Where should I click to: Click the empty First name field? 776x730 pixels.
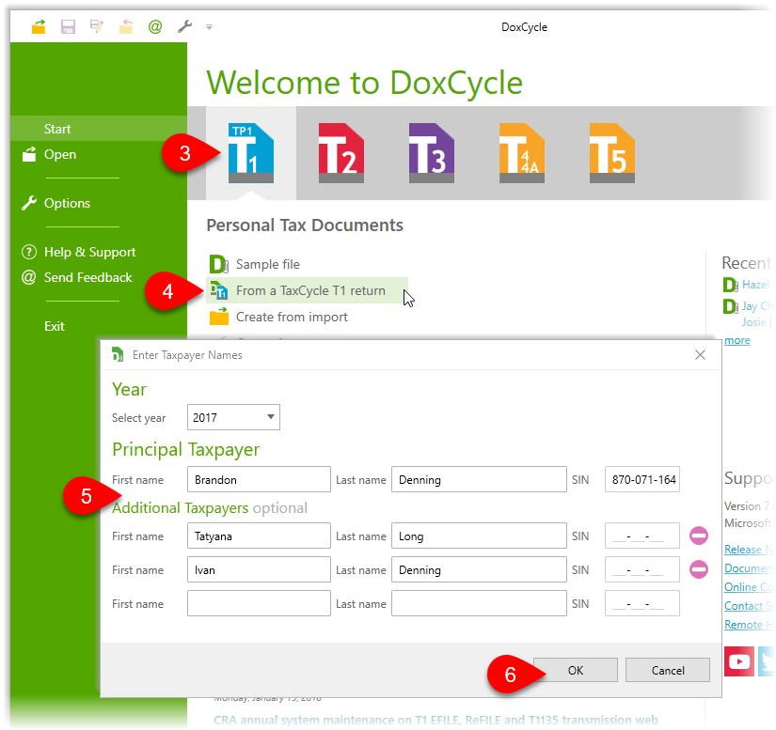click(259, 603)
